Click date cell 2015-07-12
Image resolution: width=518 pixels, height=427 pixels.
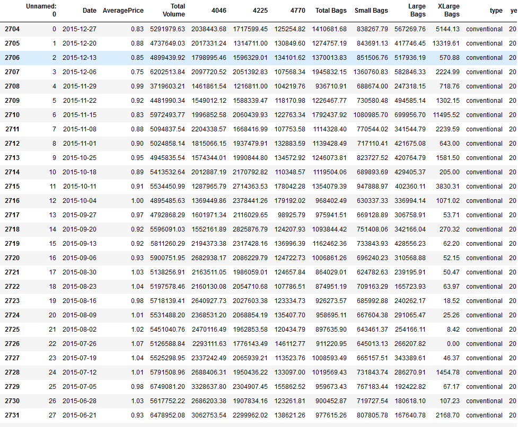point(80,372)
